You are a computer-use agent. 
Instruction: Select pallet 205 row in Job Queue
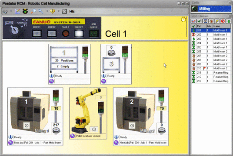tap(211, 47)
